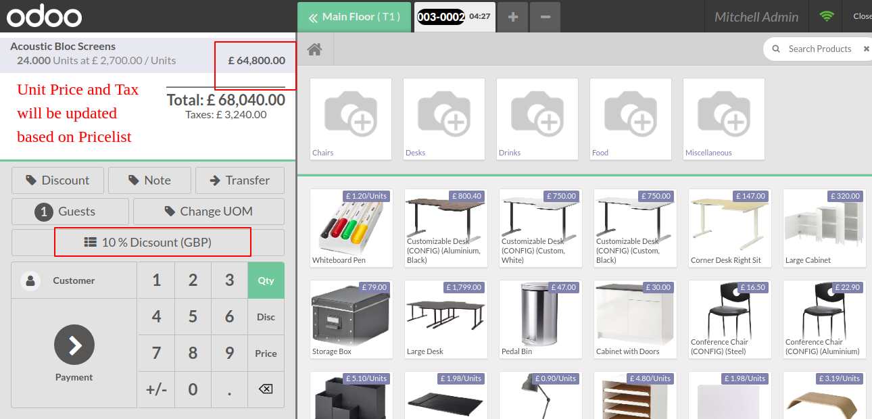Switch numpad to Disc mode
The height and width of the screenshot is (419, 872).
coord(266,316)
